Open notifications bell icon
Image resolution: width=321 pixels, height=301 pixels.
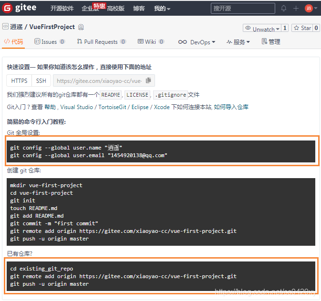click(283, 9)
